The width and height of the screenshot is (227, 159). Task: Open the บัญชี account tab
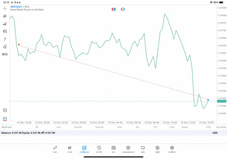tap(157, 149)
